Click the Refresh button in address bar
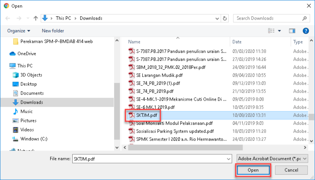315x180 pixels. click(225, 18)
